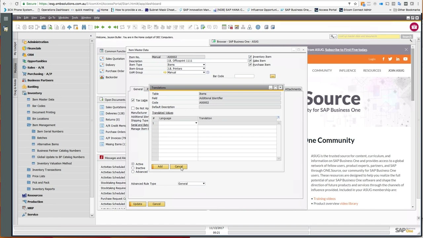
Task: Click Cancel in Item Master Data window
Action: 156,204
